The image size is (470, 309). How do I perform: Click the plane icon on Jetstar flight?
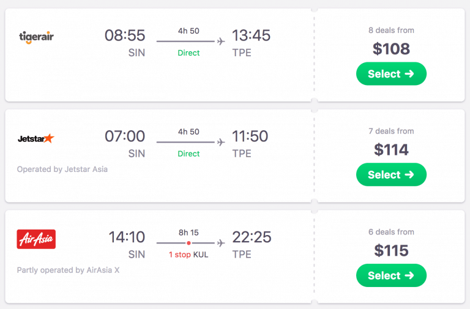[221, 142]
